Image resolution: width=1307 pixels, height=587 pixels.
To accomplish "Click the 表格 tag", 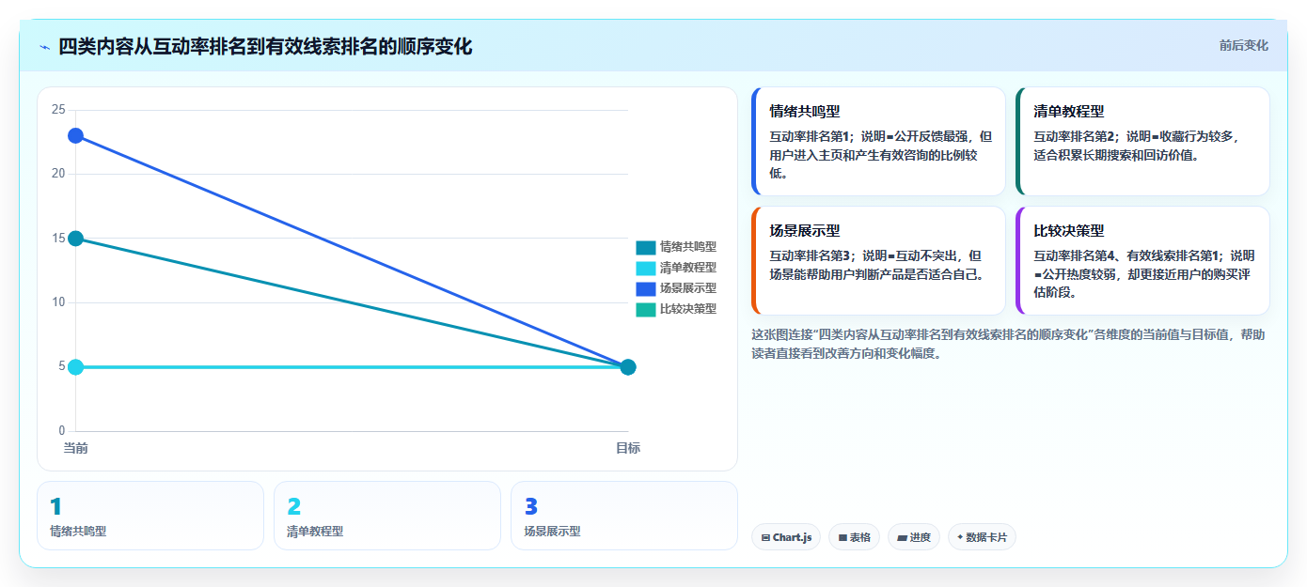I will click(854, 537).
